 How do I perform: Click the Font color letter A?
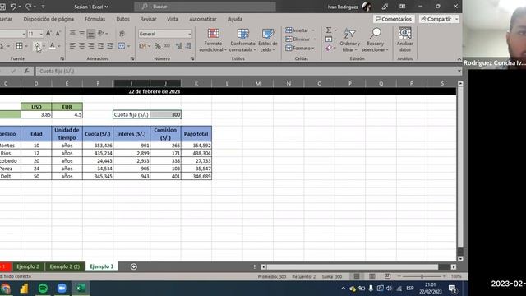[x=53, y=46]
